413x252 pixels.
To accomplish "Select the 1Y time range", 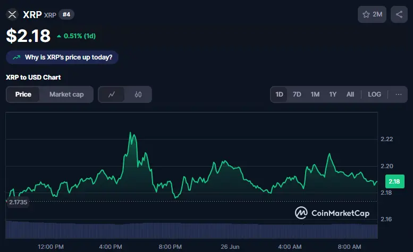I will click(x=333, y=94).
